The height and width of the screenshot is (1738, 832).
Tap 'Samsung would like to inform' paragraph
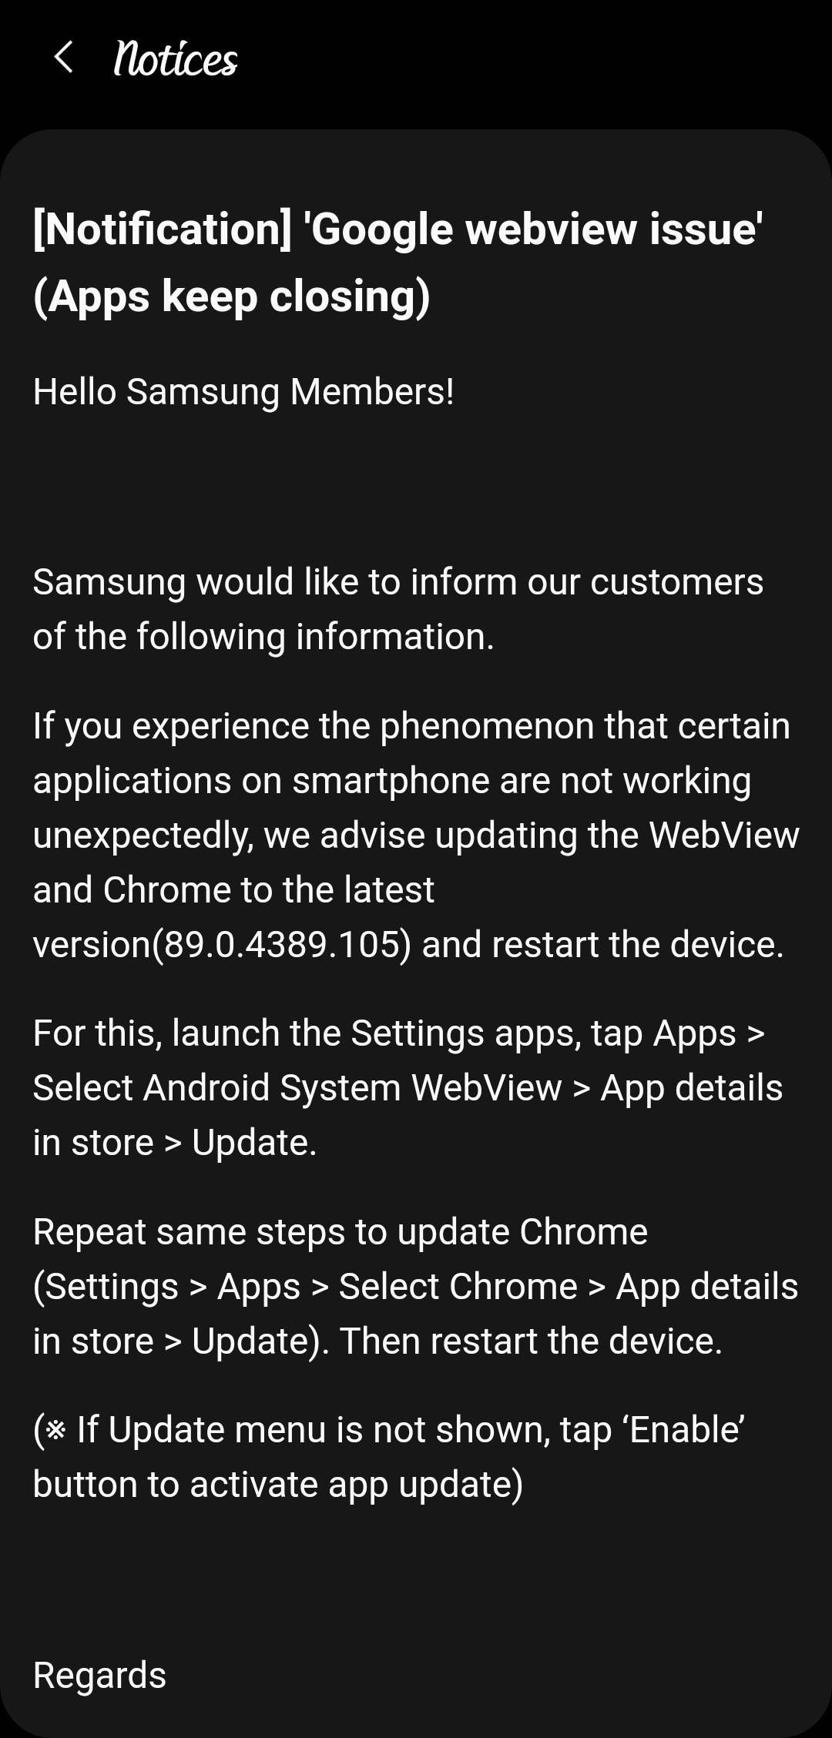click(398, 609)
